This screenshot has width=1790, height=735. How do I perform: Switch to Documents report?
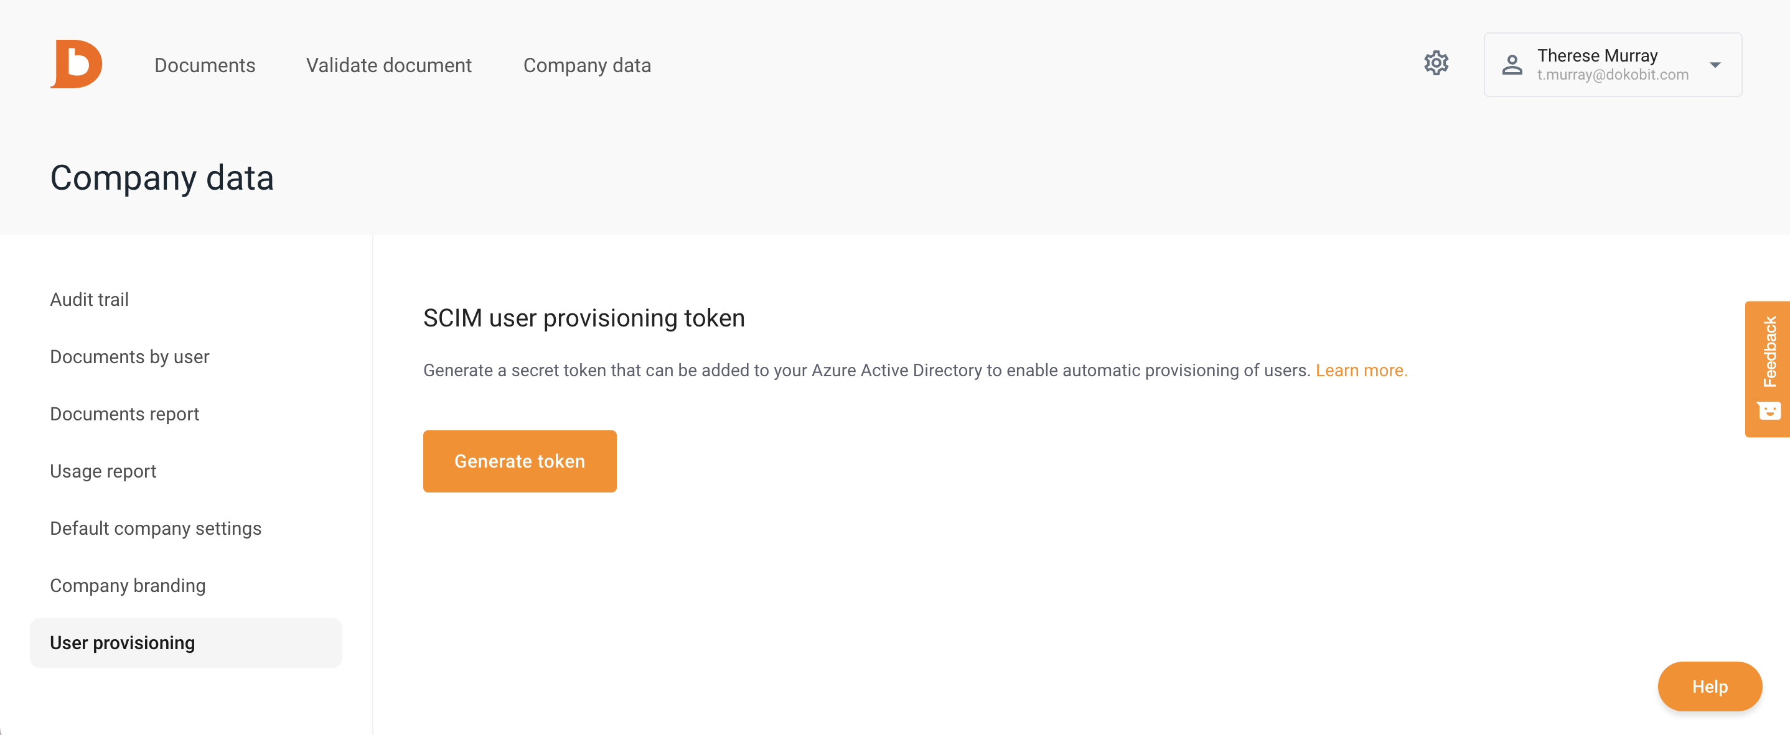(x=125, y=414)
